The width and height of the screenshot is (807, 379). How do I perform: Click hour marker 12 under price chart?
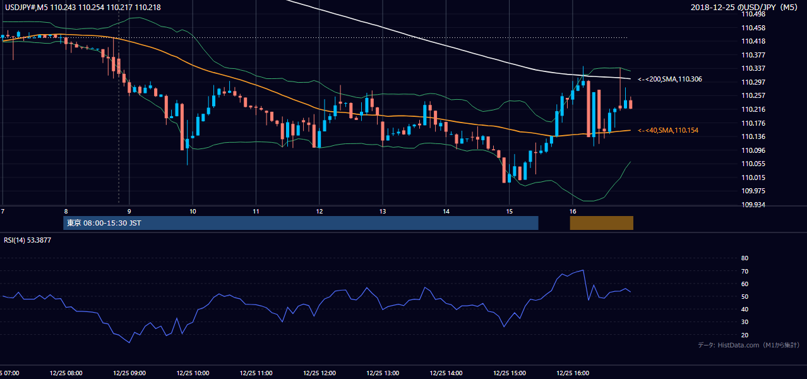click(x=319, y=211)
